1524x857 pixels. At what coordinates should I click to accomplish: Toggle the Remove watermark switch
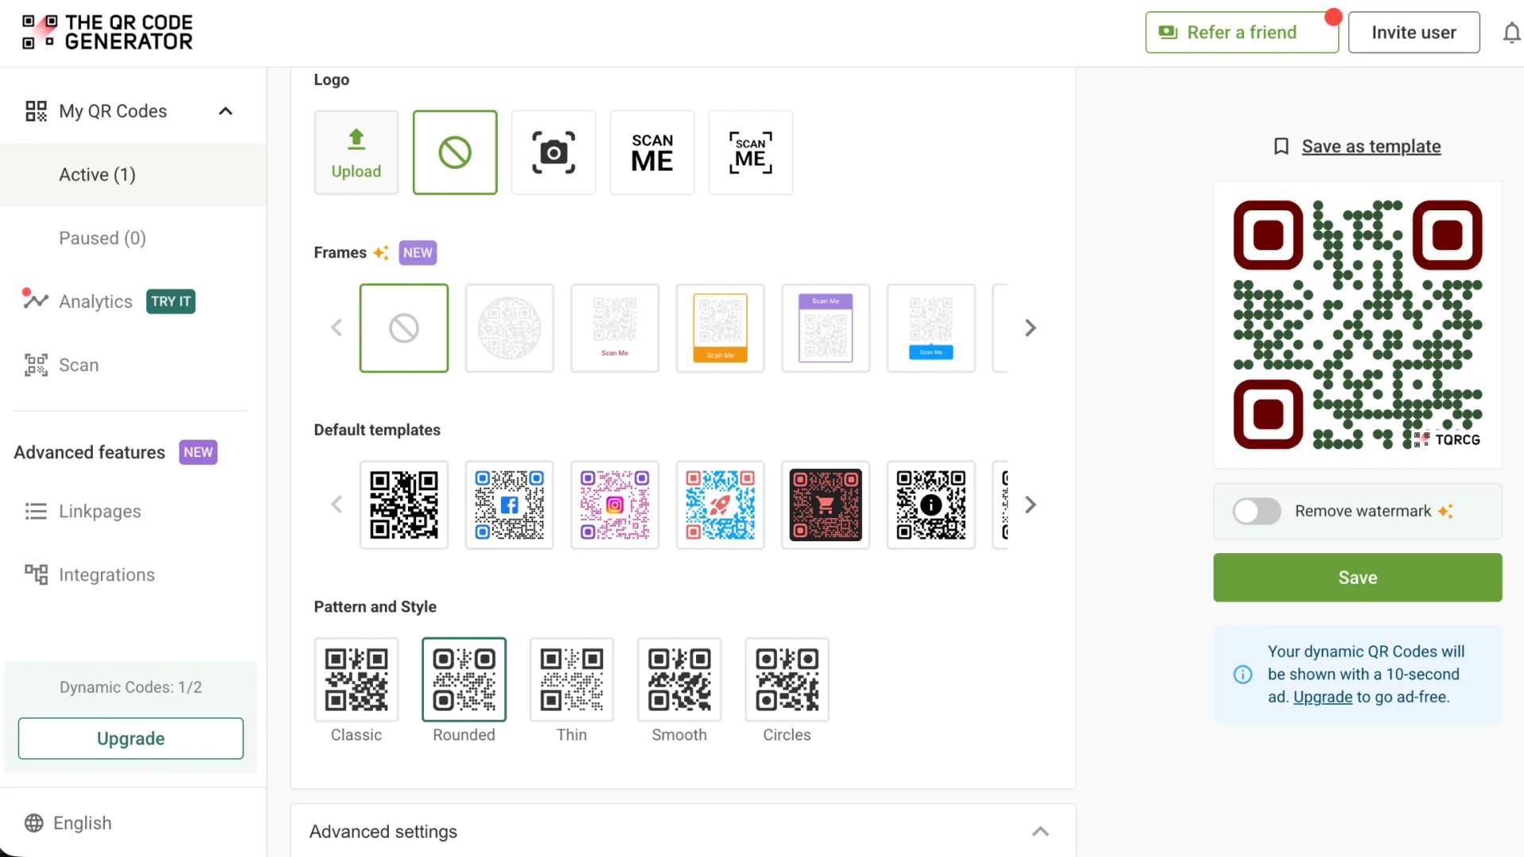[x=1257, y=511]
